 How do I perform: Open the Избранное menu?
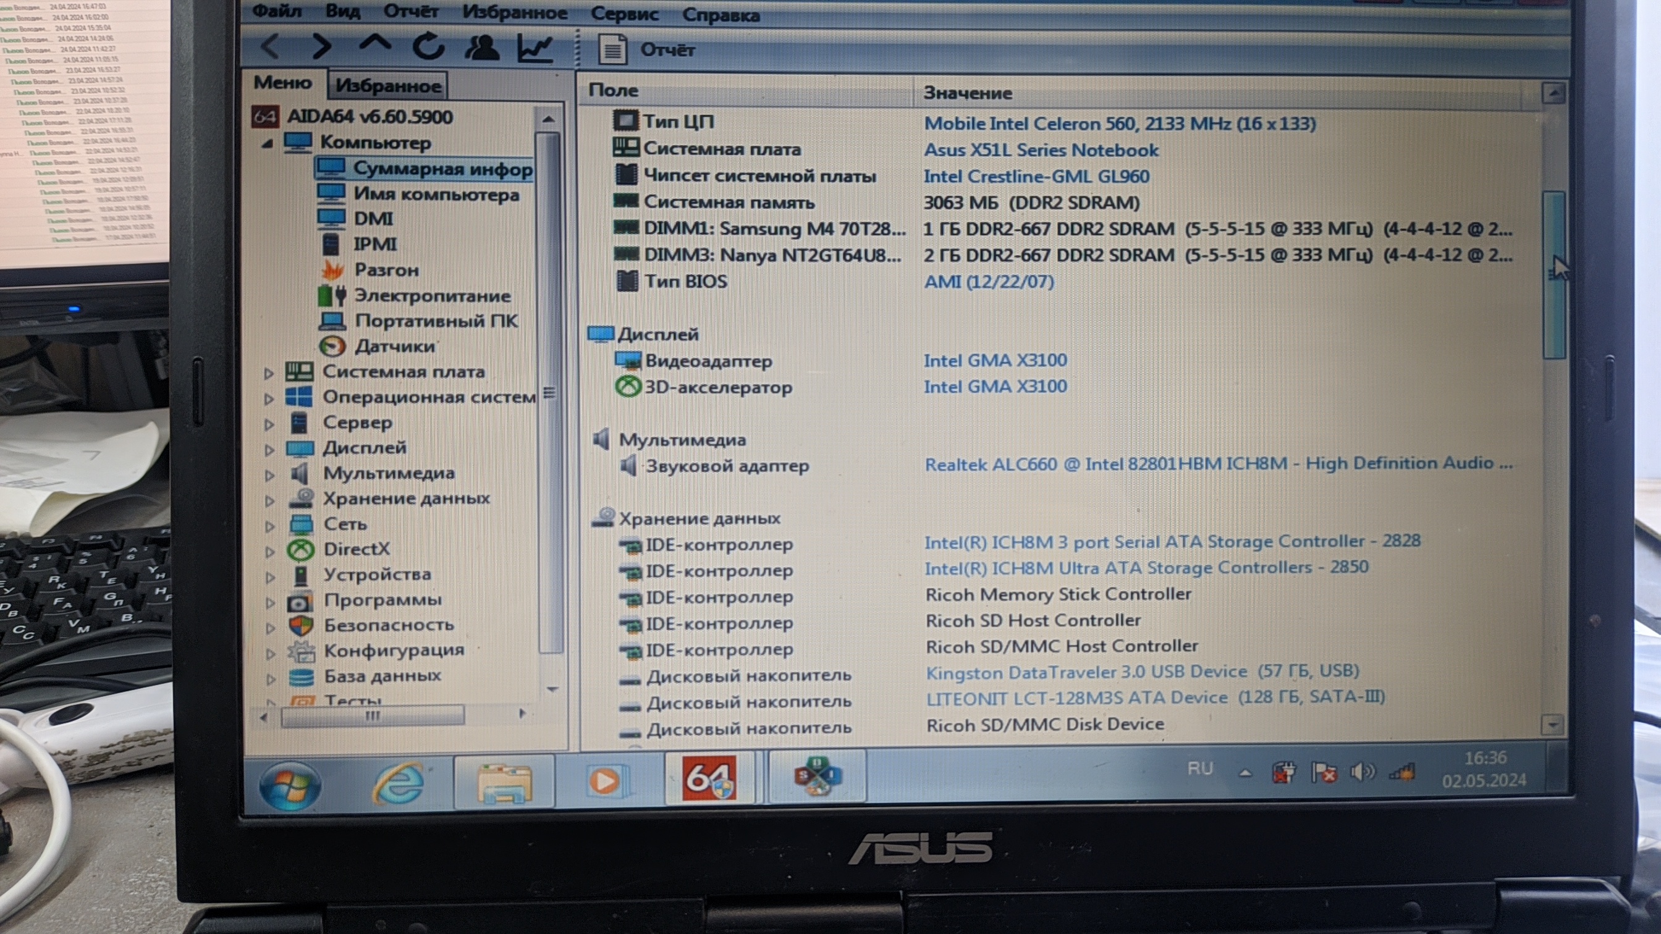pos(515,12)
